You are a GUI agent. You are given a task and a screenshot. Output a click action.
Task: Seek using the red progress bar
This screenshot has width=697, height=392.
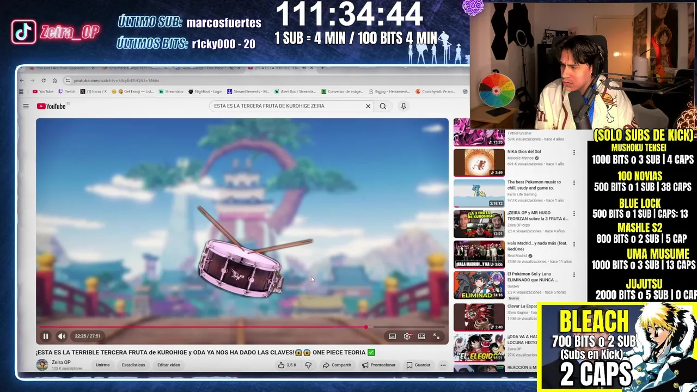[242, 327]
